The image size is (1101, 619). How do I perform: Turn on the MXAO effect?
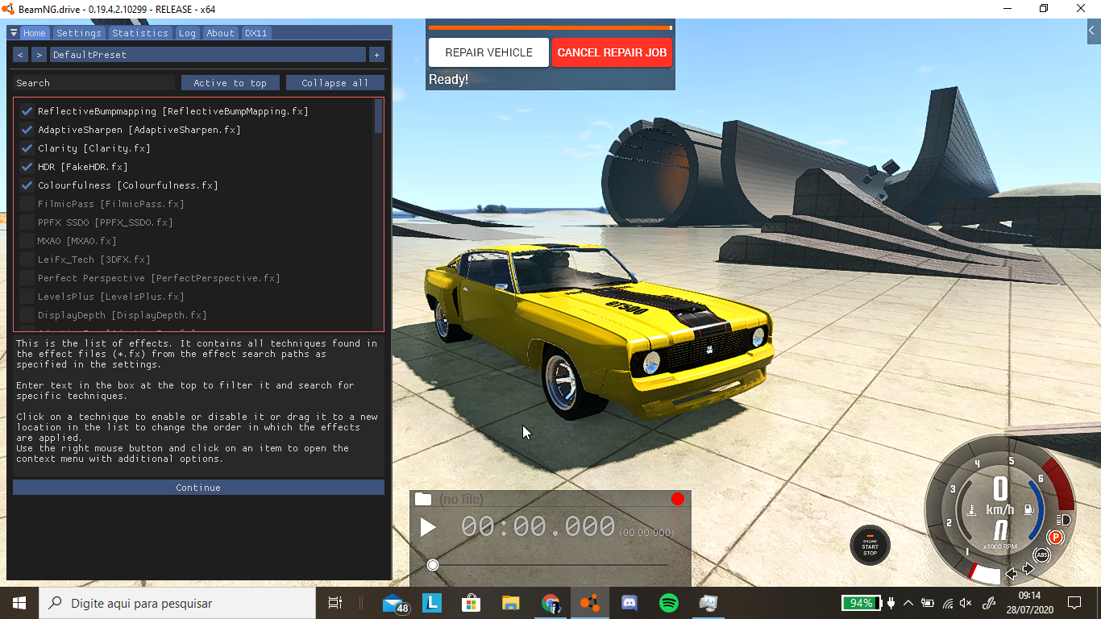[x=27, y=241]
